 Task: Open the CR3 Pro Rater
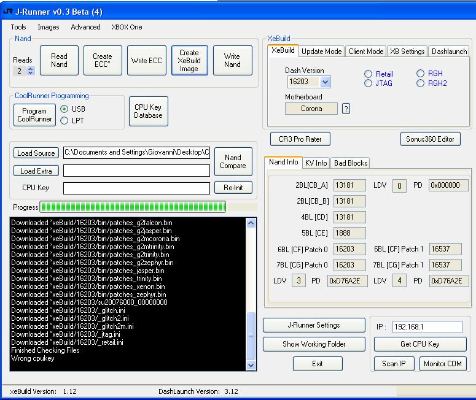point(300,139)
